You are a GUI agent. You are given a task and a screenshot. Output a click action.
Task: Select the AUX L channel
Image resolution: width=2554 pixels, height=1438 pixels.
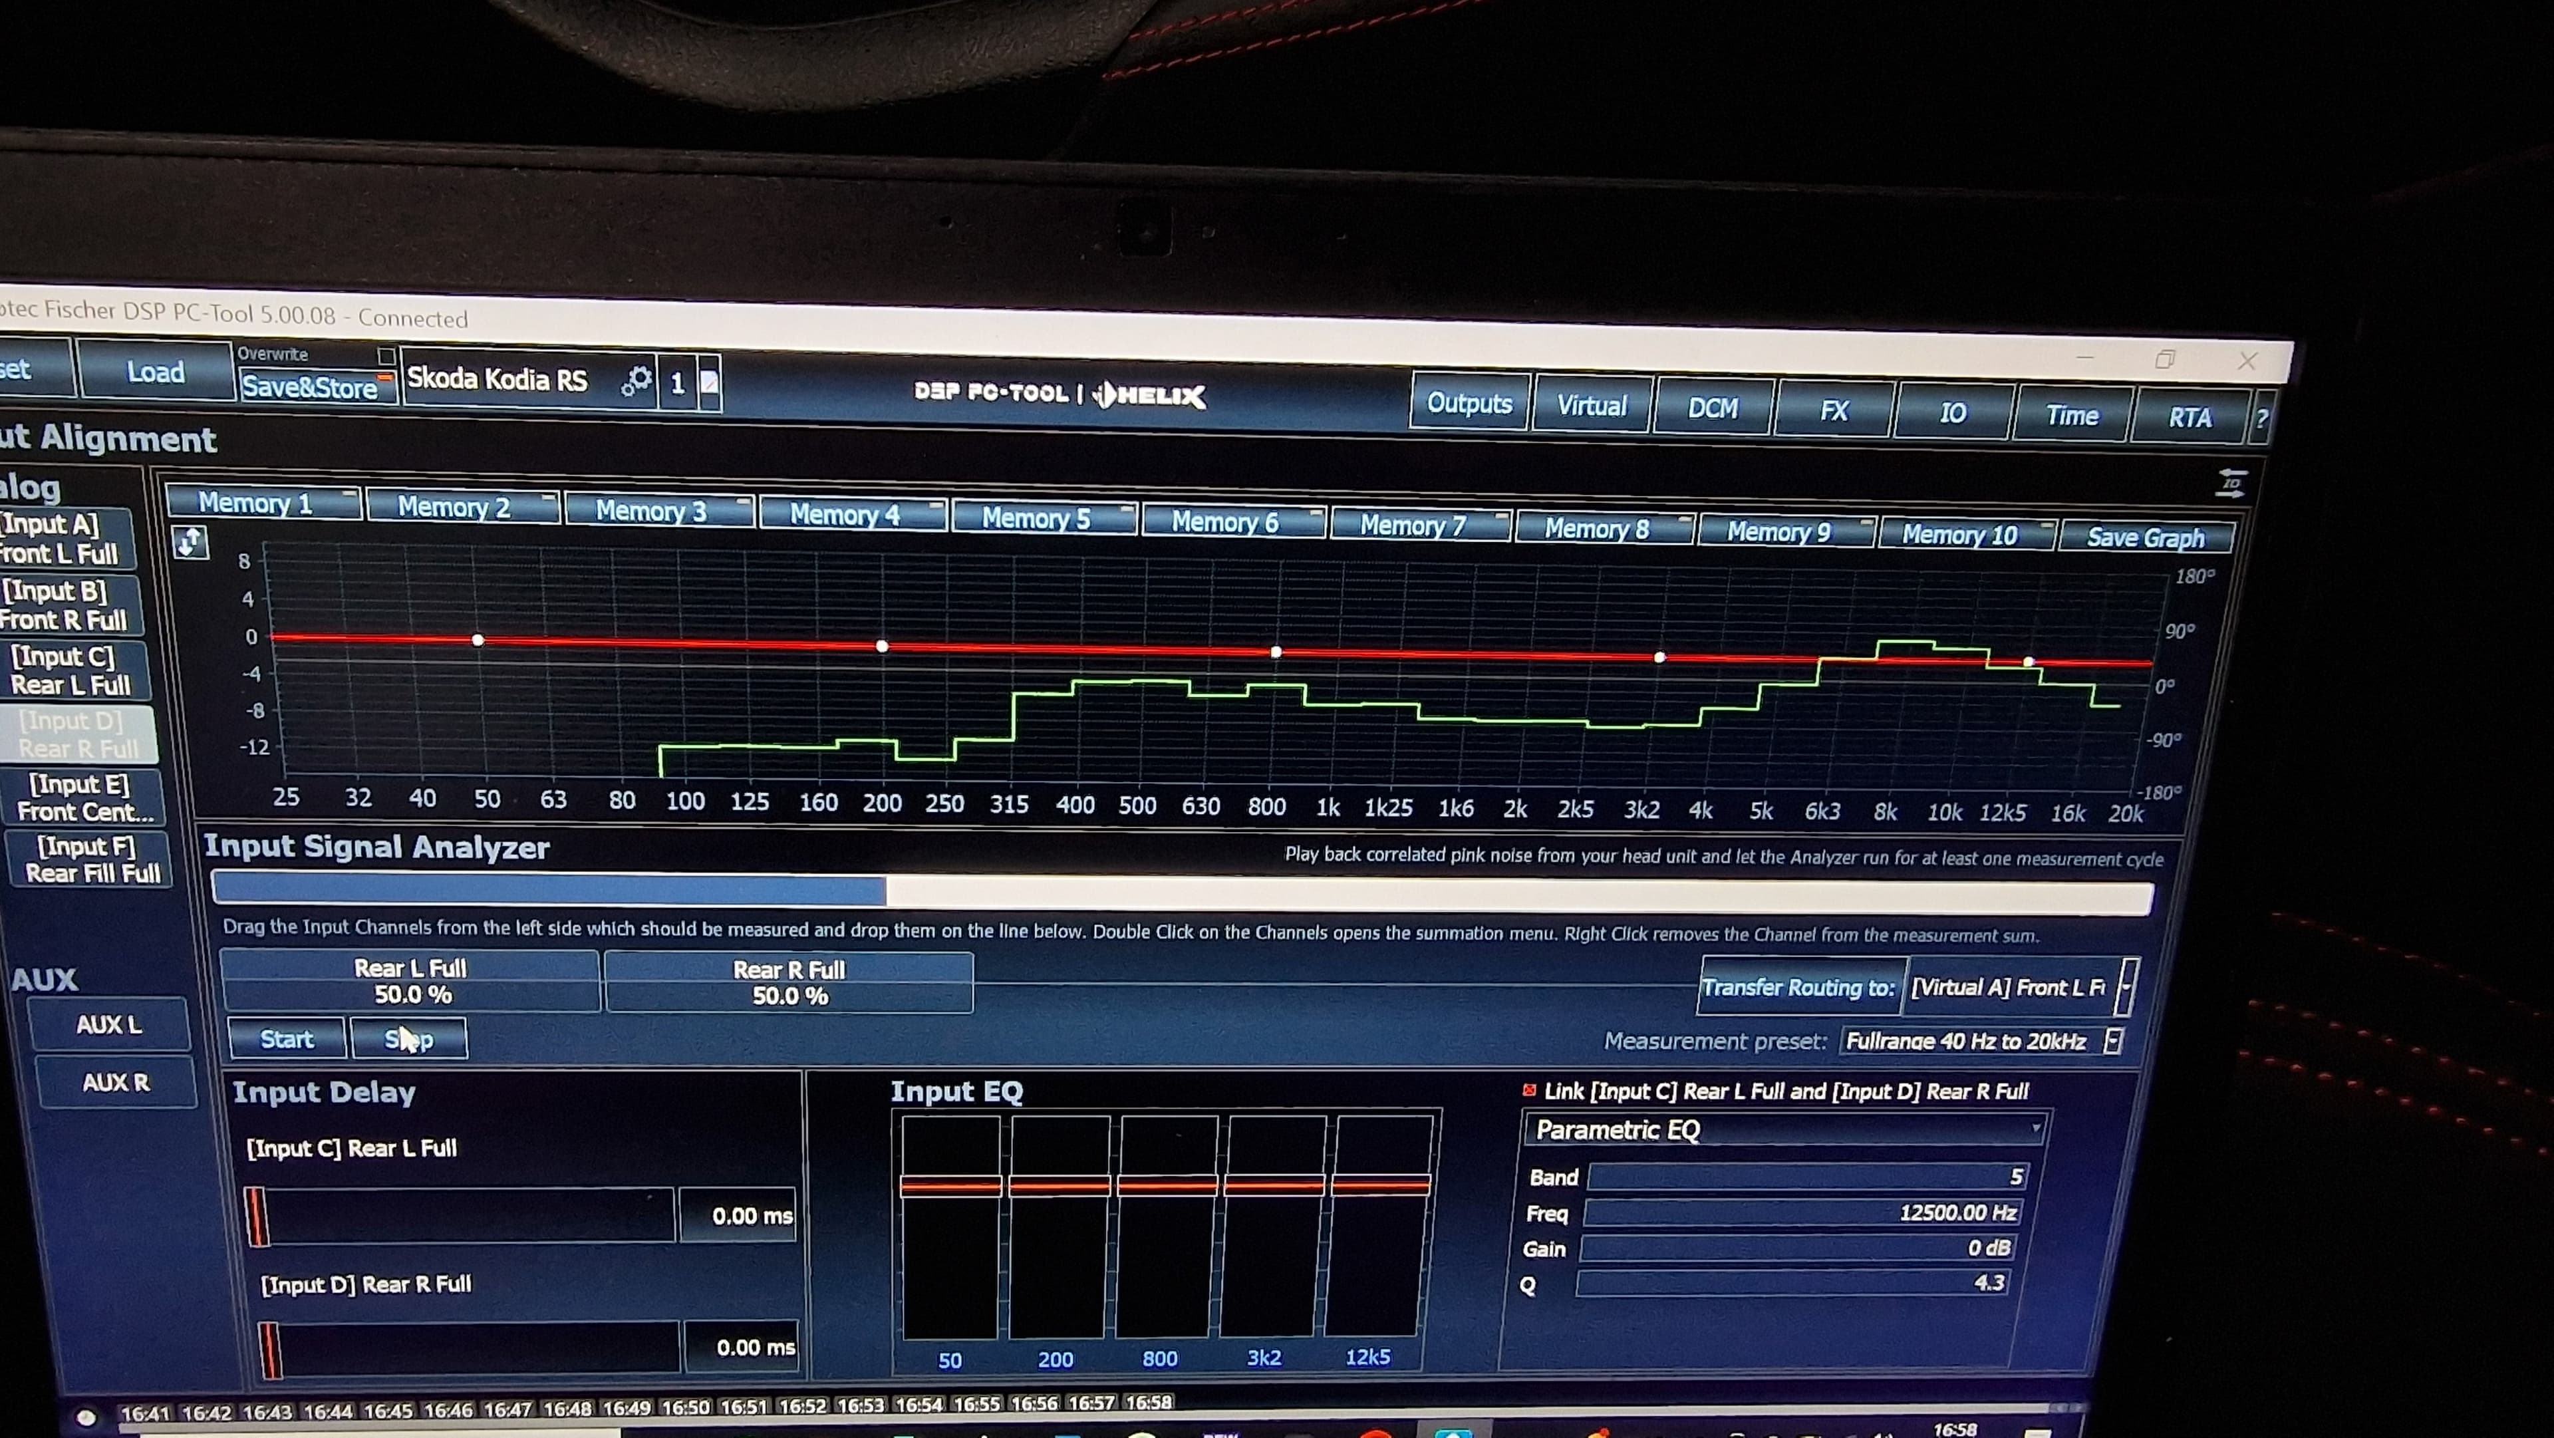pyautogui.click(x=109, y=1024)
